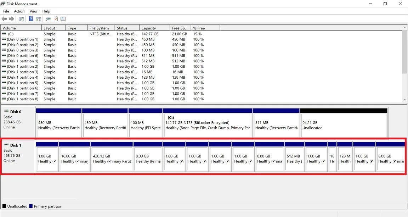
Task: Click the blue Primary partition legend swatch
Action: point(31,206)
